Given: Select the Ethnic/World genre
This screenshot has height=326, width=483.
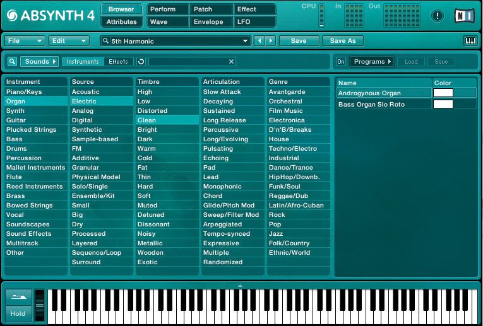Looking at the screenshot, I should point(298,252).
